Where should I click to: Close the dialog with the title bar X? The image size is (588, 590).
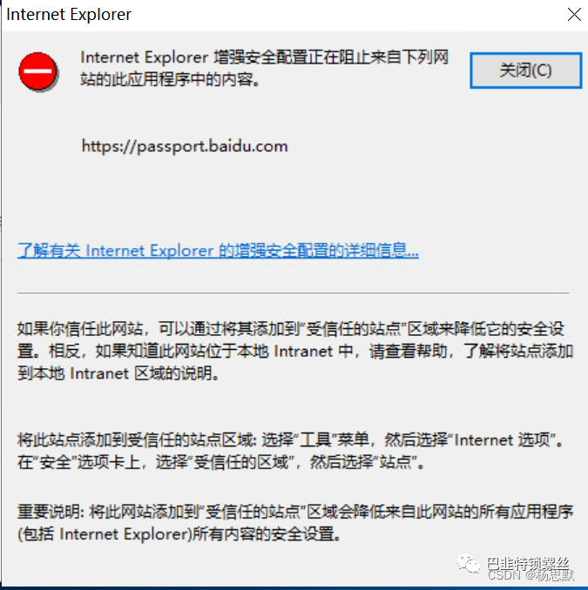point(574,15)
